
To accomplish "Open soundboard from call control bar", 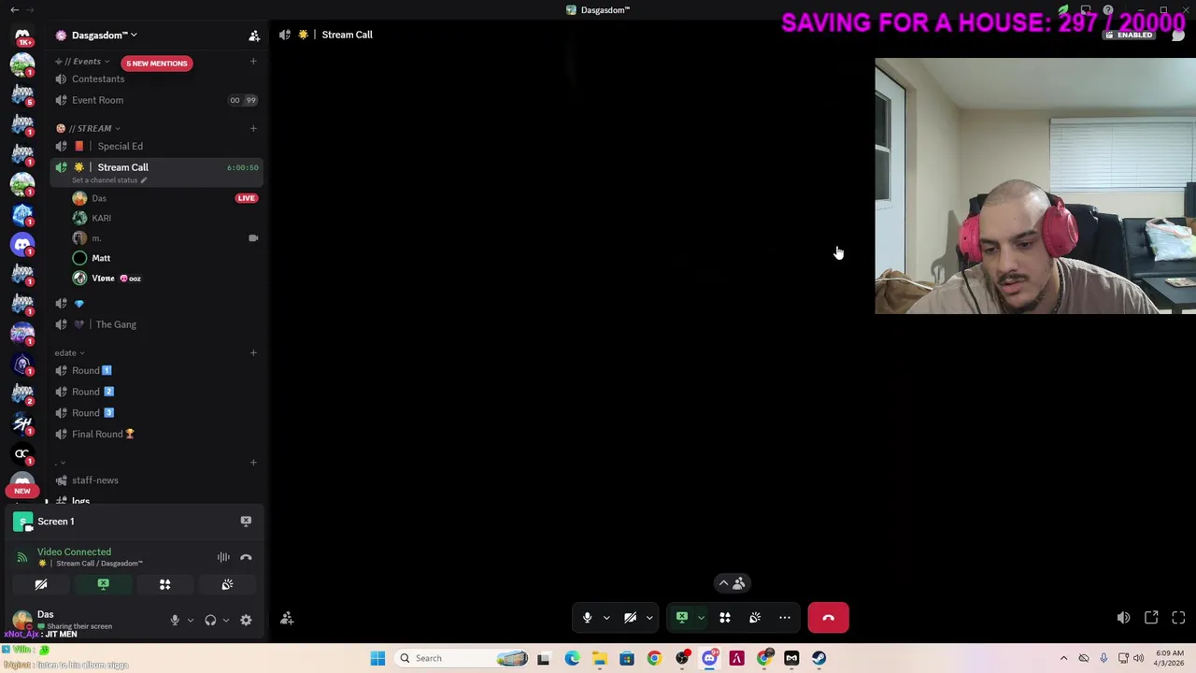I will [755, 618].
